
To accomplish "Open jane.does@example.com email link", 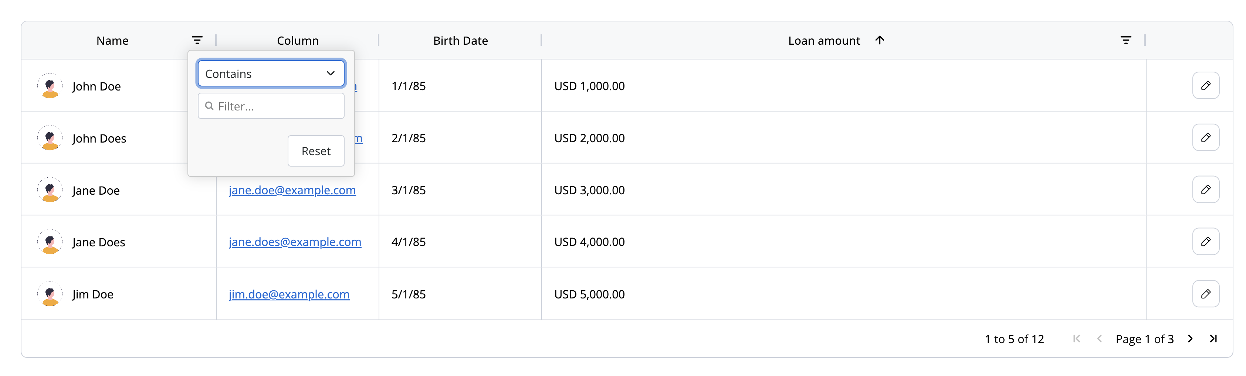I will (x=295, y=242).
